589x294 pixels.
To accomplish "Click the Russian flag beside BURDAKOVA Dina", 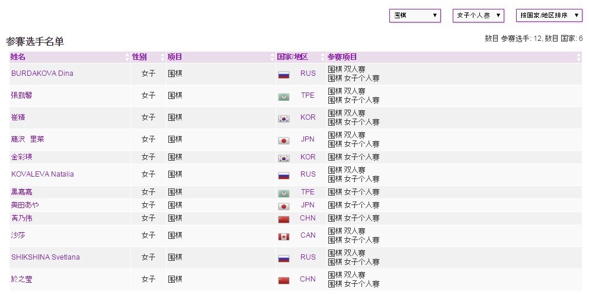I will 283,74.
